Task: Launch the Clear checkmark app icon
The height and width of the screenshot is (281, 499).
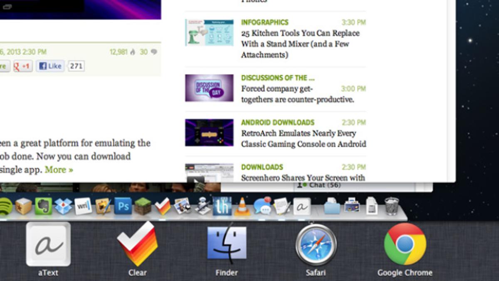Action: pos(137,245)
